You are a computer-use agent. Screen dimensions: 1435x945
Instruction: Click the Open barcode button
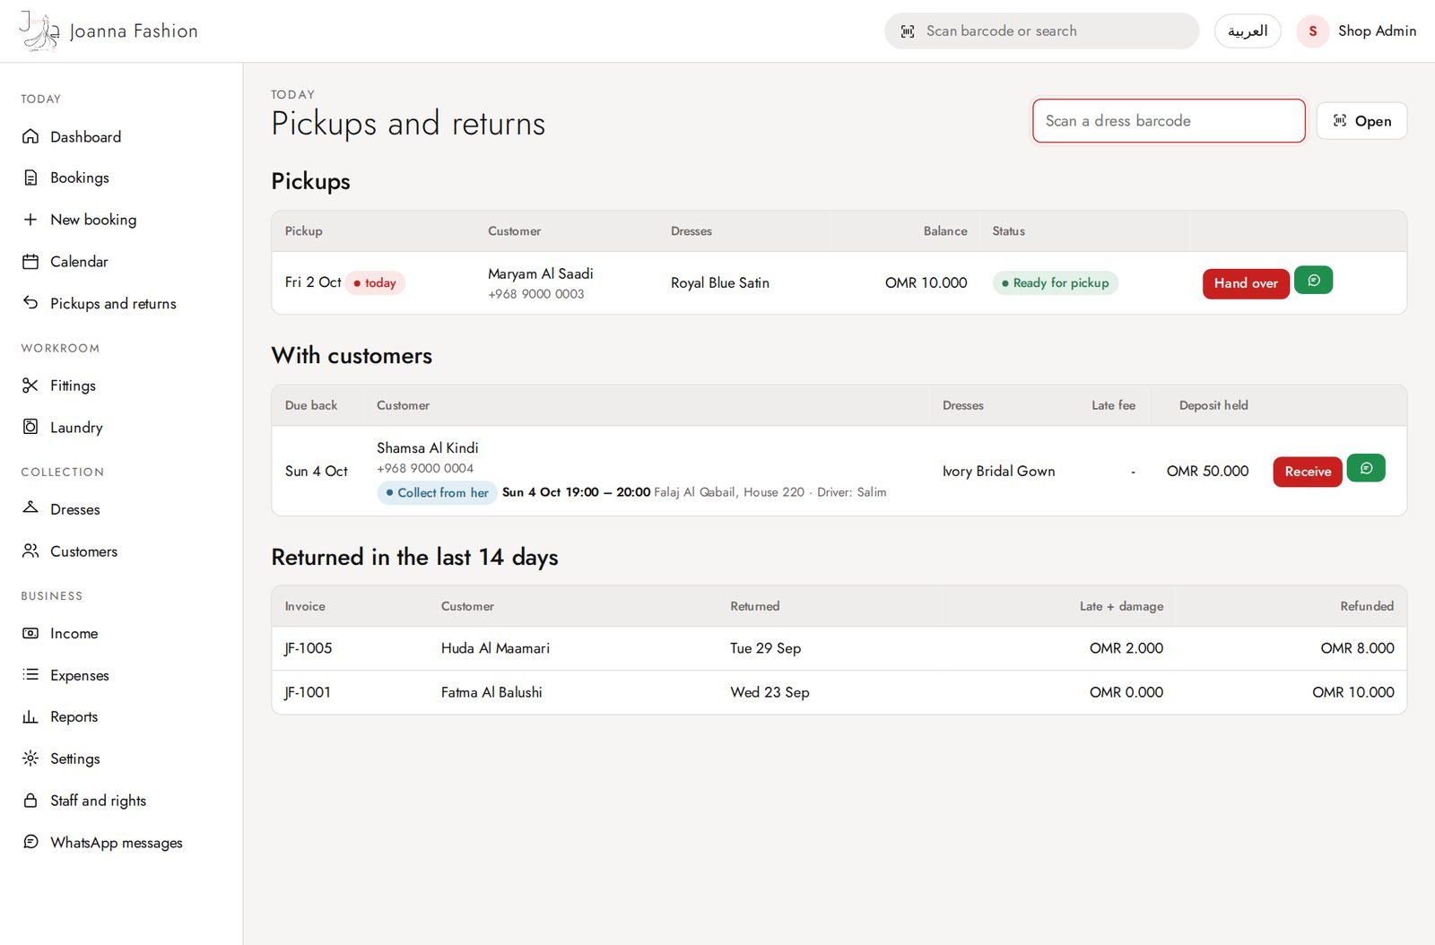click(1361, 121)
